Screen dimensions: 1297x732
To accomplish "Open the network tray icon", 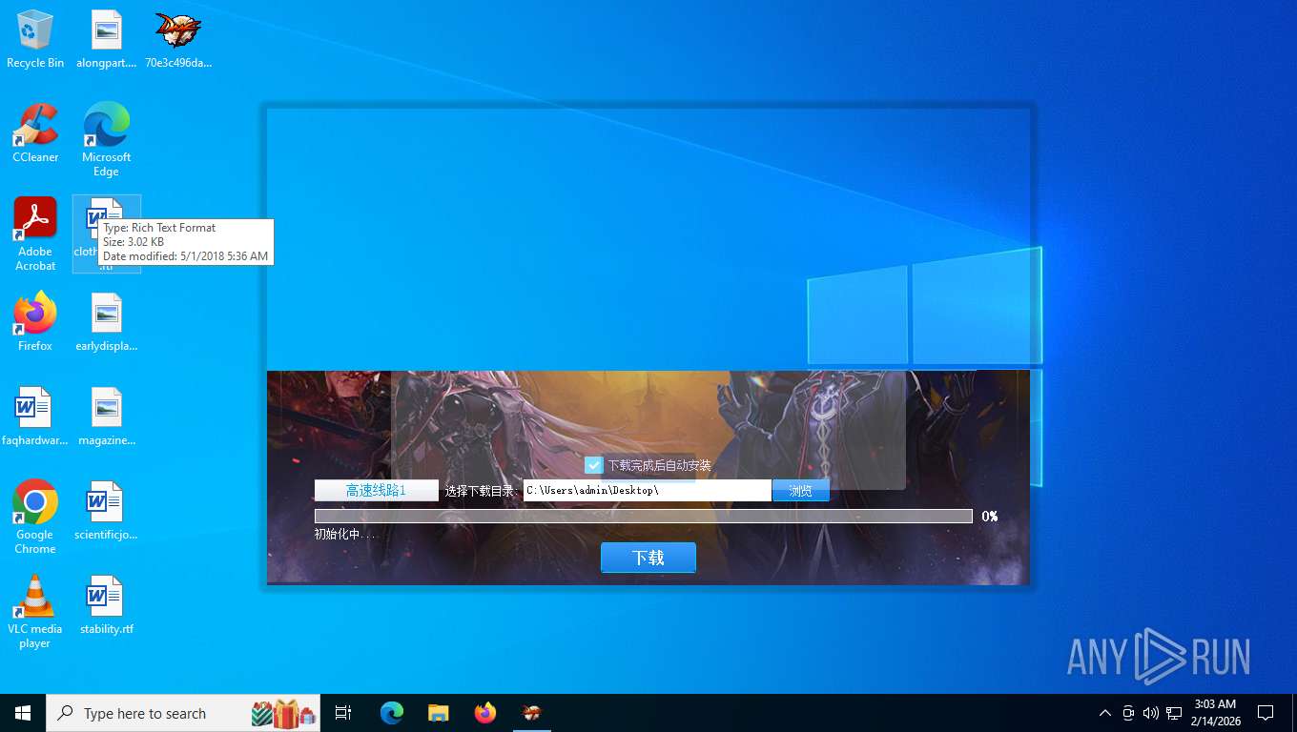I will (x=1174, y=713).
